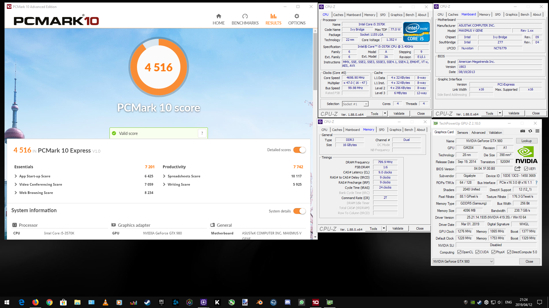Switch to SPD tab in Memory window
This screenshot has width=549, height=308.
click(x=381, y=130)
